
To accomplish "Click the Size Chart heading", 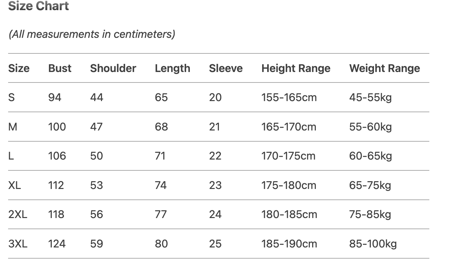I will (39, 6).
